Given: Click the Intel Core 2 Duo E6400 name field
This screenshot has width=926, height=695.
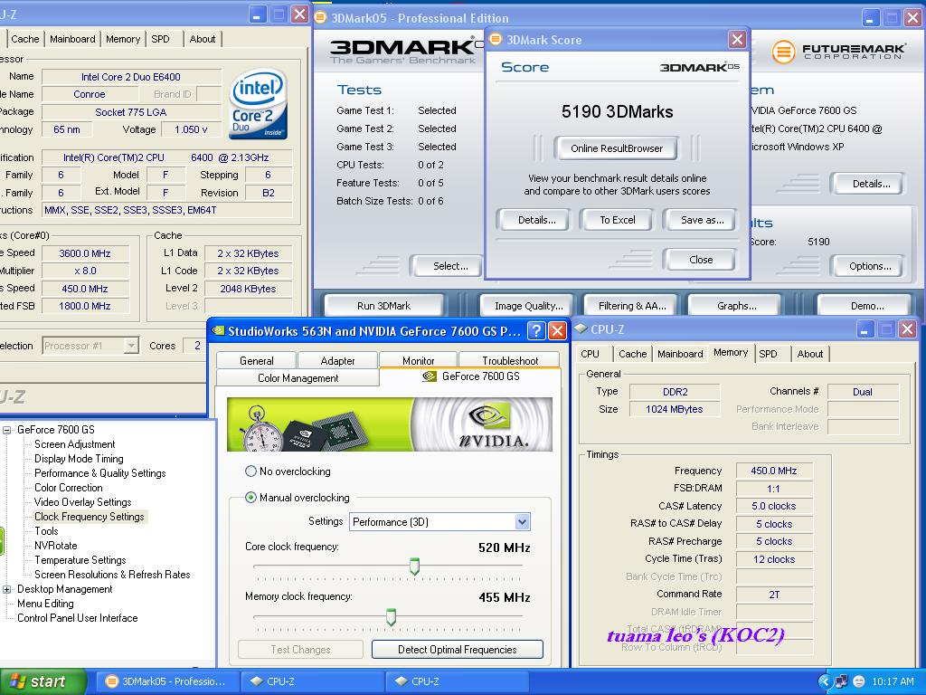Looking at the screenshot, I should pos(131,77).
